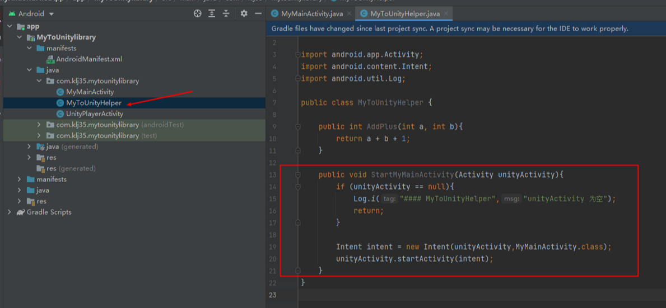Image resolution: width=666 pixels, height=308 pixels.
Task: Expand the androidTest package
Action: [x=39, y=125]
